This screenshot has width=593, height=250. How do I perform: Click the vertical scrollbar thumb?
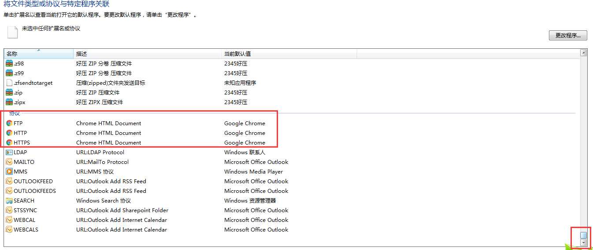coord(584,235)
